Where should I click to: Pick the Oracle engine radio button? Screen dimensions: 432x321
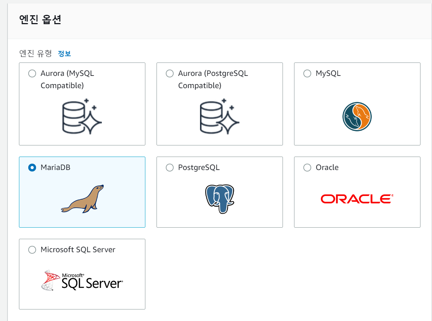[x=307, y=167]
